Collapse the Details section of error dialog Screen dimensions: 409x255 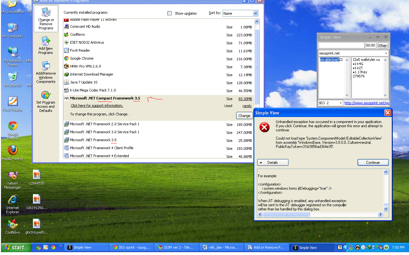pyautogui.click(x=273, y=163)
